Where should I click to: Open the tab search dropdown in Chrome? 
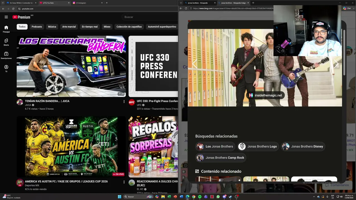[3, 3]
